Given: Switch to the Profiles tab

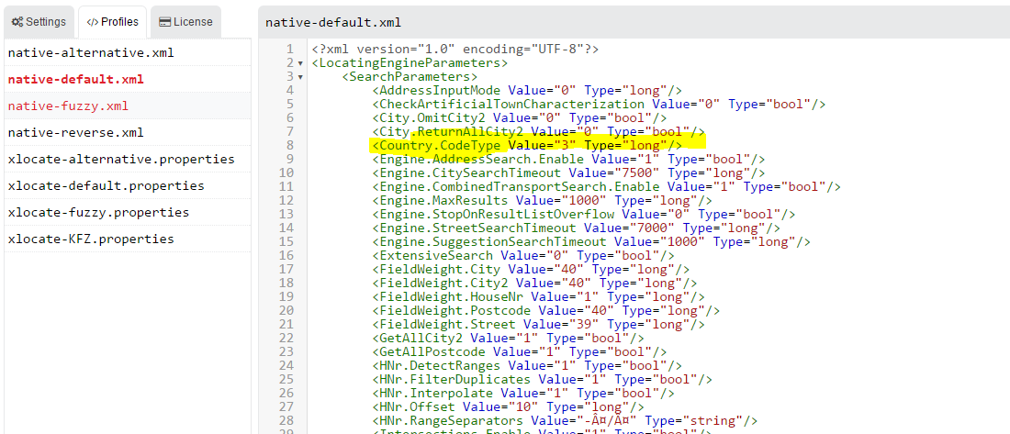Looking at the screenshot, I should [x=112, y=21].
